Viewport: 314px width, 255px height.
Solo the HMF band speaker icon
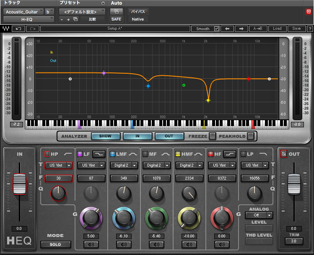[189, 245]
